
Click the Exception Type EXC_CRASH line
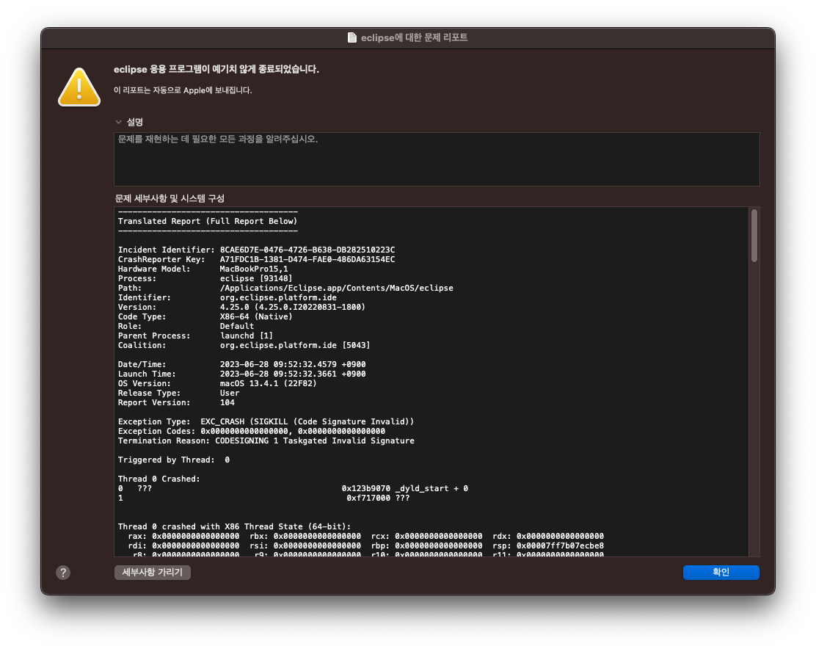tap(266, 421)
